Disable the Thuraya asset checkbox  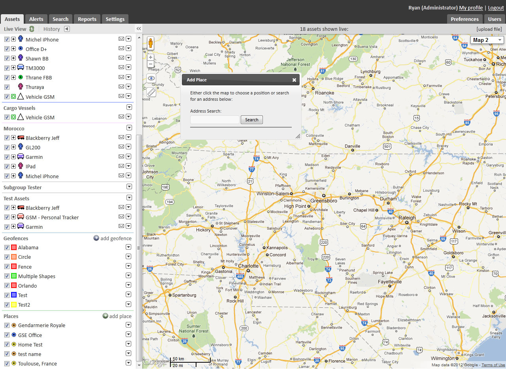[x=7, y=87]
